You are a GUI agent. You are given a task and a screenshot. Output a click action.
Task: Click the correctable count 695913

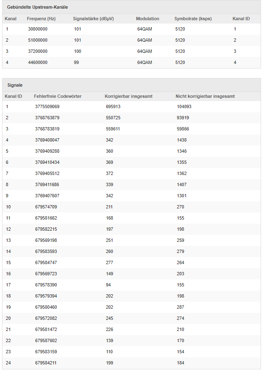click(113, 107)
